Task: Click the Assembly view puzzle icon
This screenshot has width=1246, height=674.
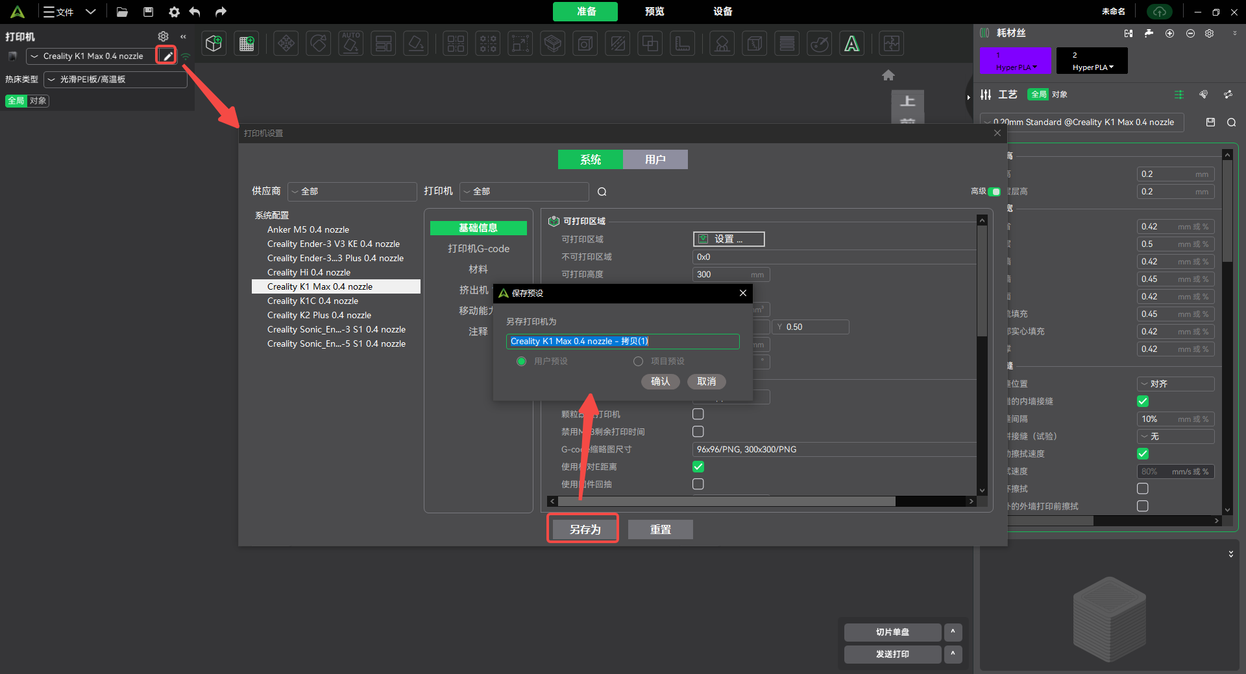Action: click(x=892, y=43)
